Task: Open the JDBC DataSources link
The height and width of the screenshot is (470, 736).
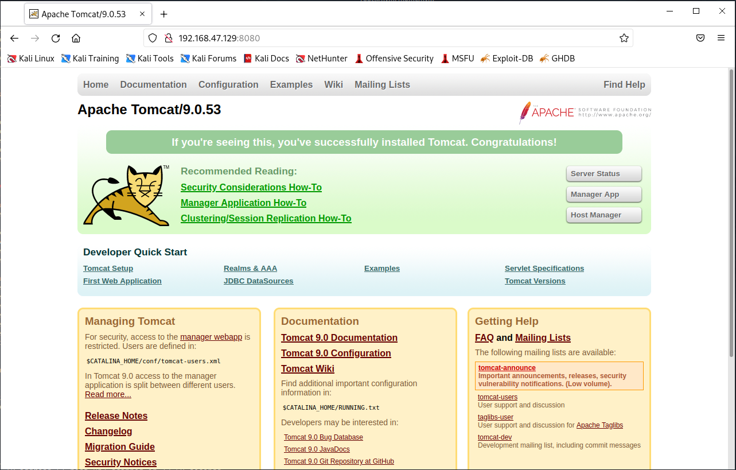Action: pyautogui.click(x=258, y=281)
